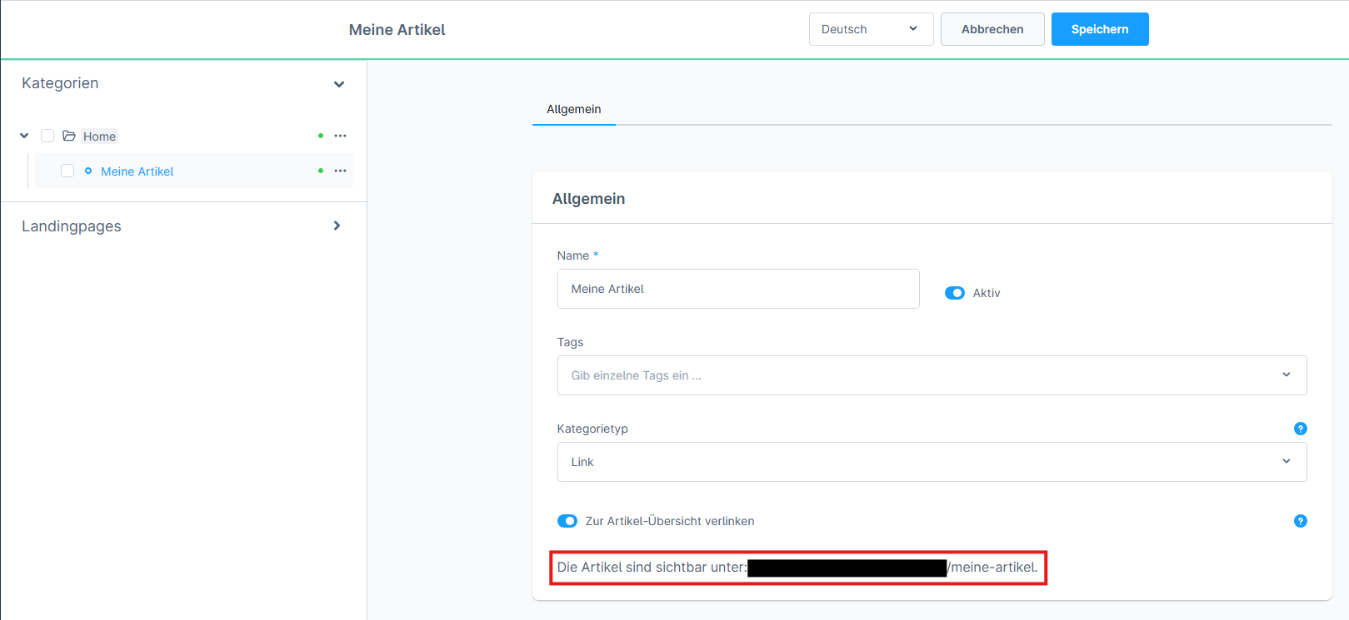Click the Home folder icon
Screen dimensions: 1349x620
(x=69, y=136)
